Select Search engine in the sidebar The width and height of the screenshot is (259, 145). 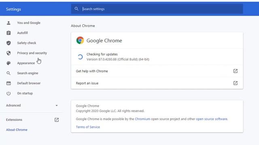pos(28,73)
